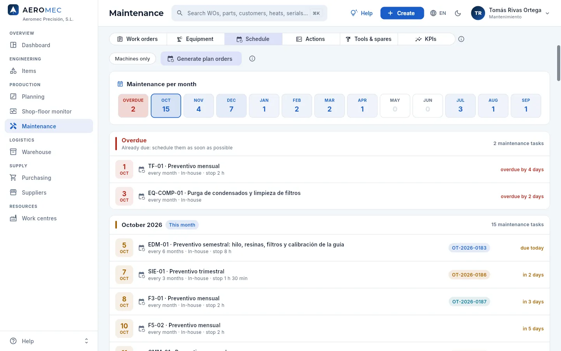The image size is (561, 351).
Task: Go to Items in Engineering
Action: pyautogui.click(x=49, y=71)
